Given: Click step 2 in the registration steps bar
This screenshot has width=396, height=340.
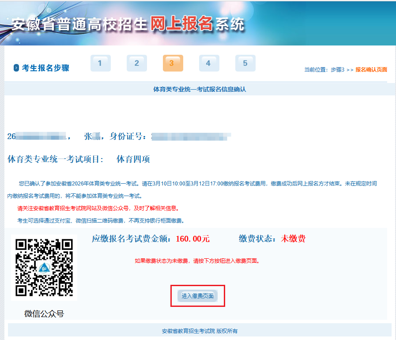Looking at the screenshot, I should coord(136,63).
